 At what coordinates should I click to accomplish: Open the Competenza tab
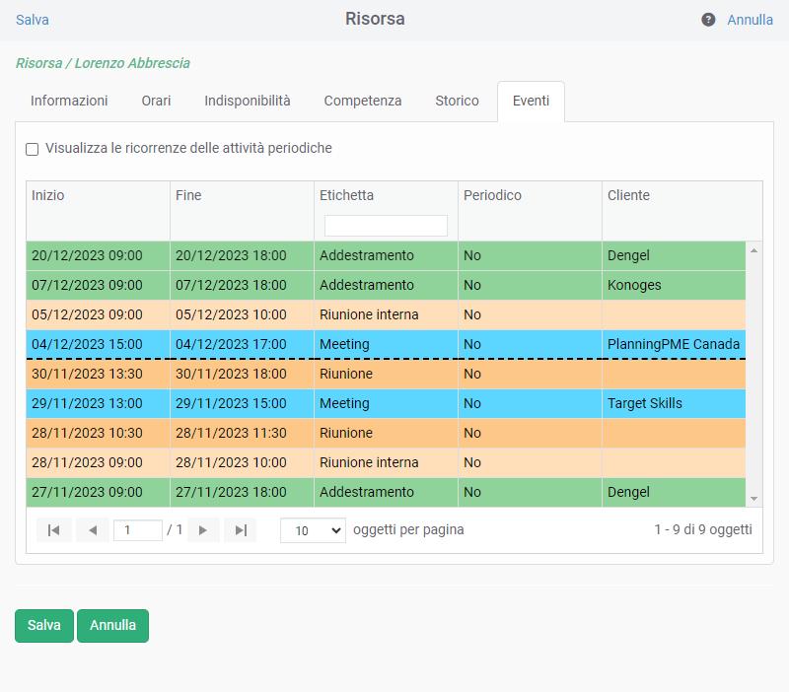pyautogui.click(x=363, y=101)
